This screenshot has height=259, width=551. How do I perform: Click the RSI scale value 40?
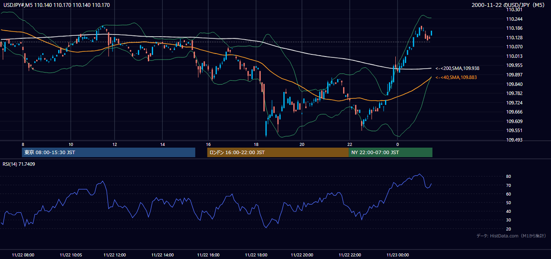(509, 211)
